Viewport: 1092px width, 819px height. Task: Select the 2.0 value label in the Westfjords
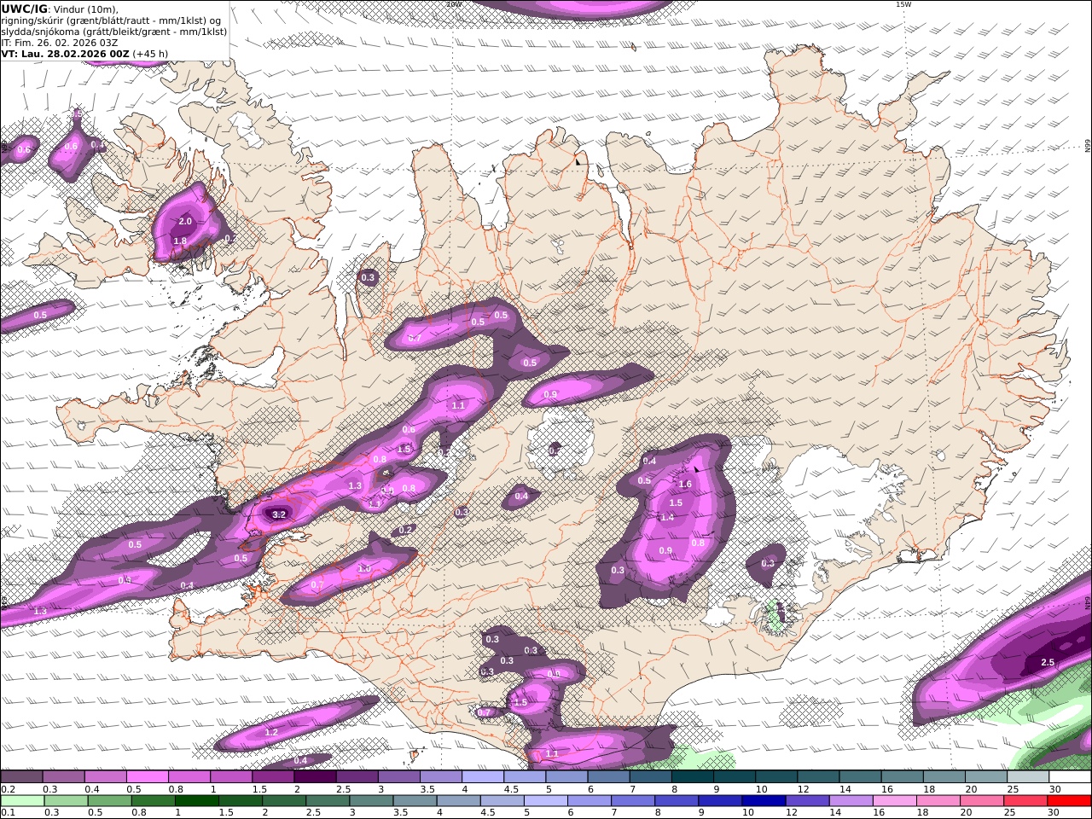pyautogui.click(x=184, y=222)
